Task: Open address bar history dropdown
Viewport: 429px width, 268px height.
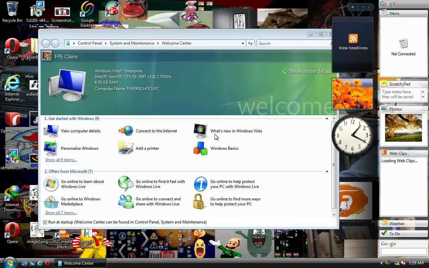Action: tap(243, 43)
